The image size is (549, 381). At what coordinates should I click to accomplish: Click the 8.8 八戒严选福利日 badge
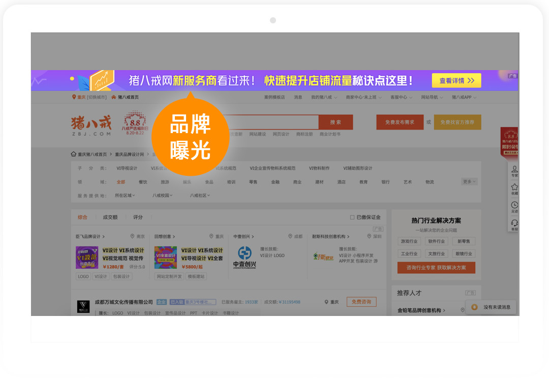(x=135, y=123)
